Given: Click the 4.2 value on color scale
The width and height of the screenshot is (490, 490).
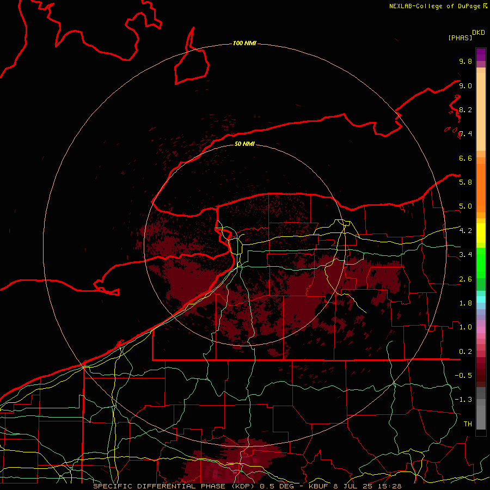Looking at the screenshot, I should tap(465, 231).
